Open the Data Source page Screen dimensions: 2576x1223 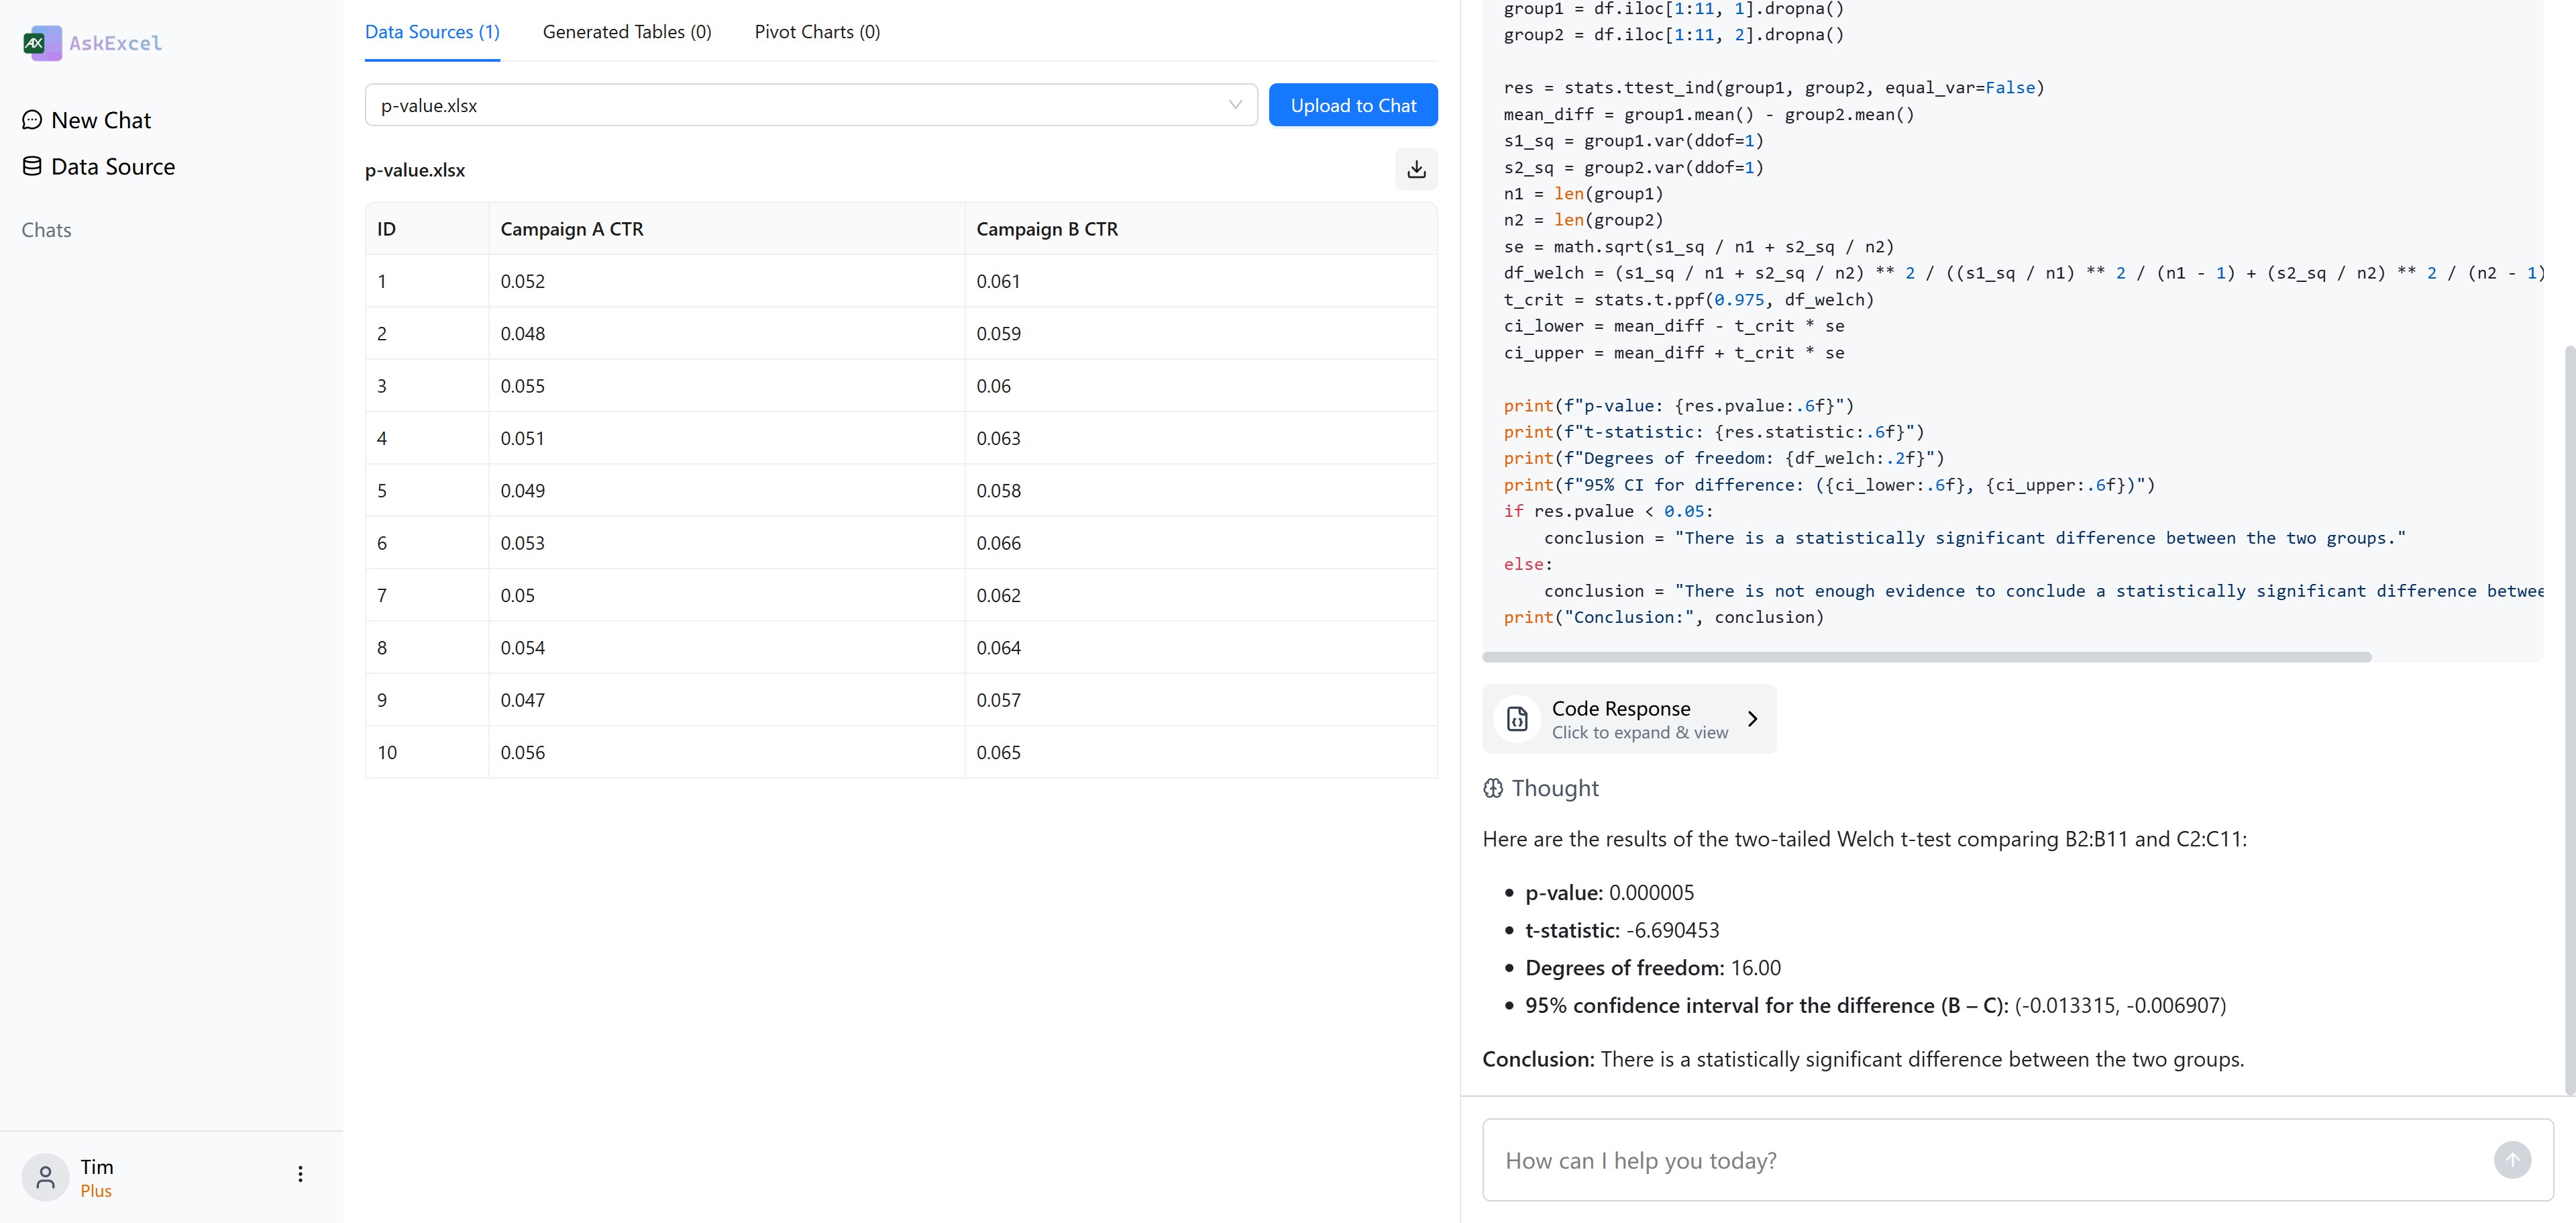(x=112, y=167)
